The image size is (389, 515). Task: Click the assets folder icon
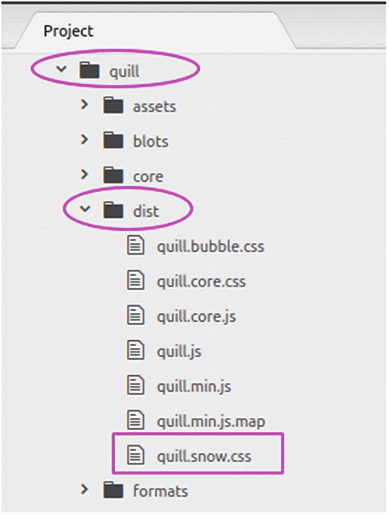pyautogui.click(x=114, y=106)
